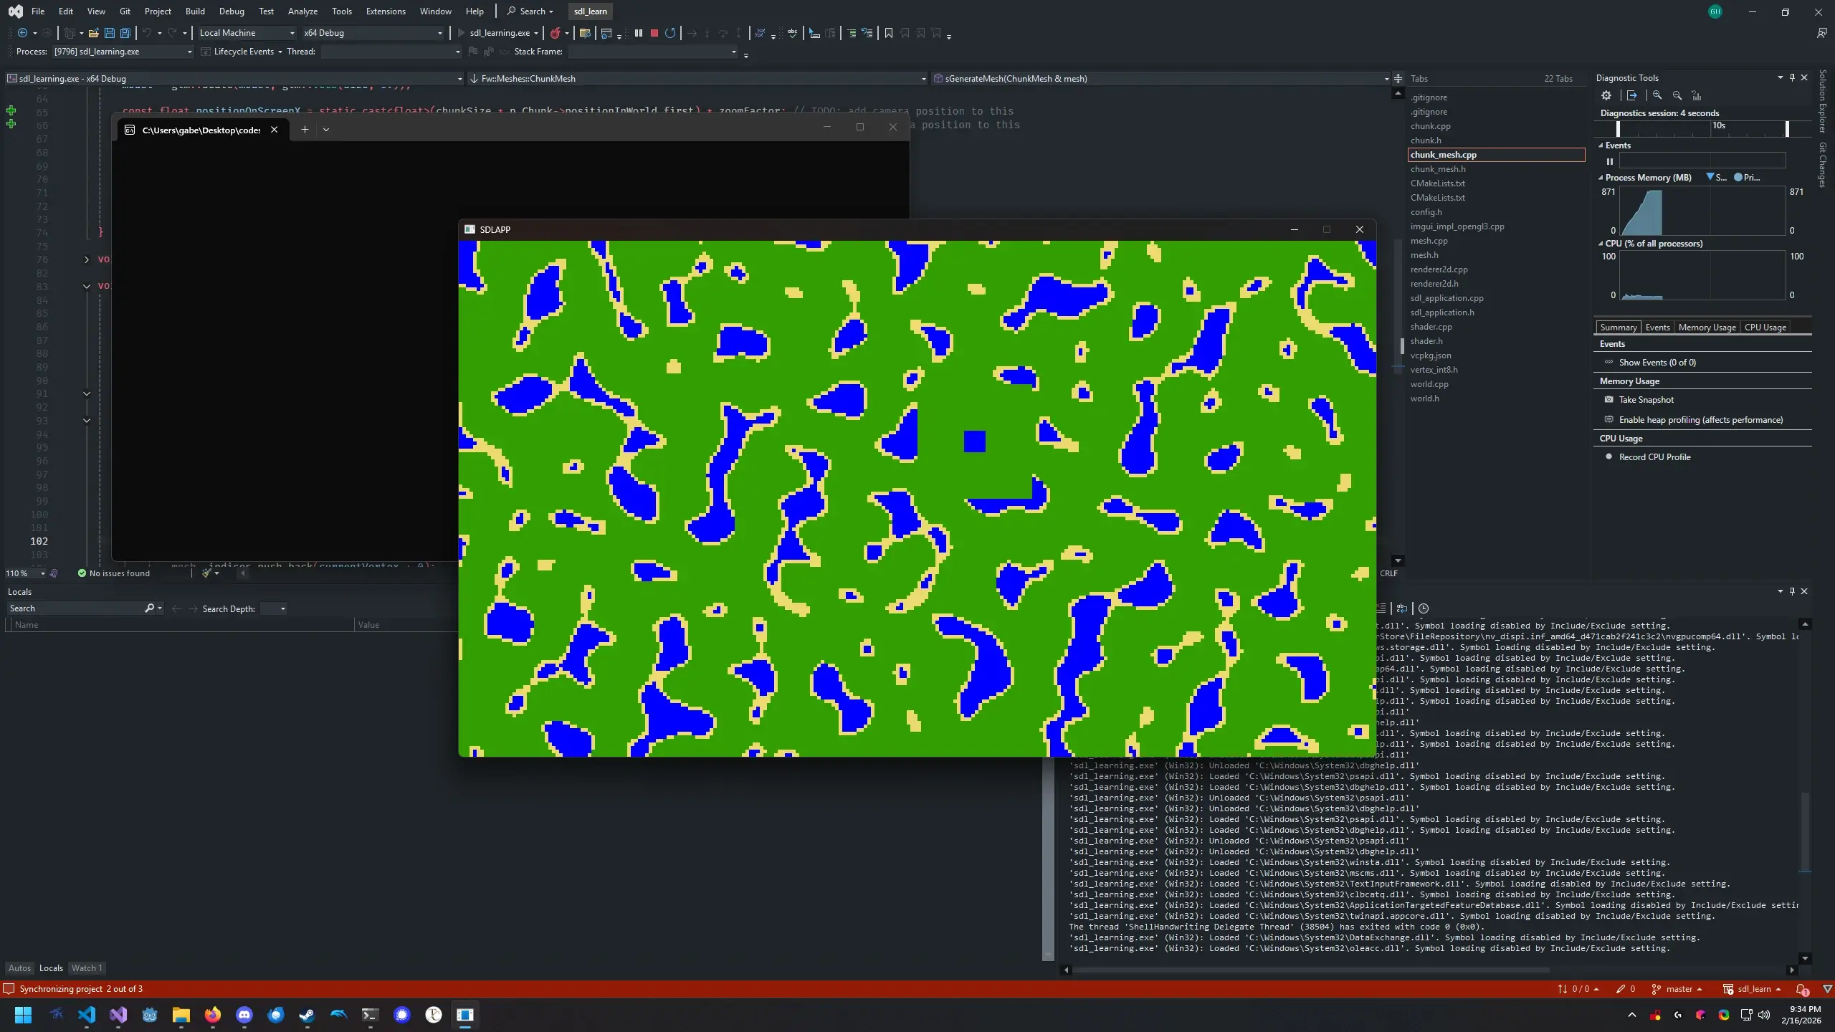Image resolution: width=1835 pixels, height=1032 pixels.
Task: Start Record CPU Profile
Action: [x=1654, y=457]
